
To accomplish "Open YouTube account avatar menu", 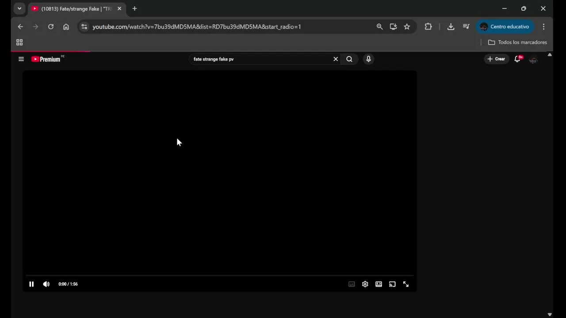I will [x=533, y=59].
